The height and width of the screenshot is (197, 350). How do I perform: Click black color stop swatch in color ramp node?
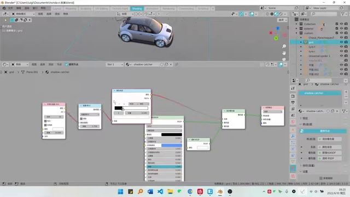click(x=118, y=108)
